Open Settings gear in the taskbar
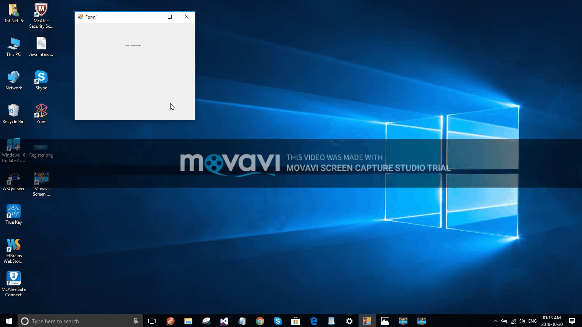Screen dimensions: 582x327 [349, 321]
